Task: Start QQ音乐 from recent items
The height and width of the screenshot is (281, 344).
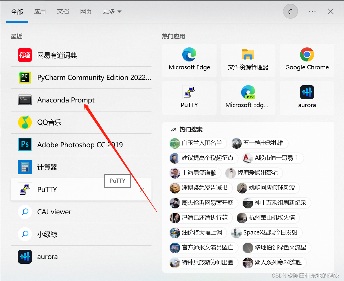Action: (48, 122)
